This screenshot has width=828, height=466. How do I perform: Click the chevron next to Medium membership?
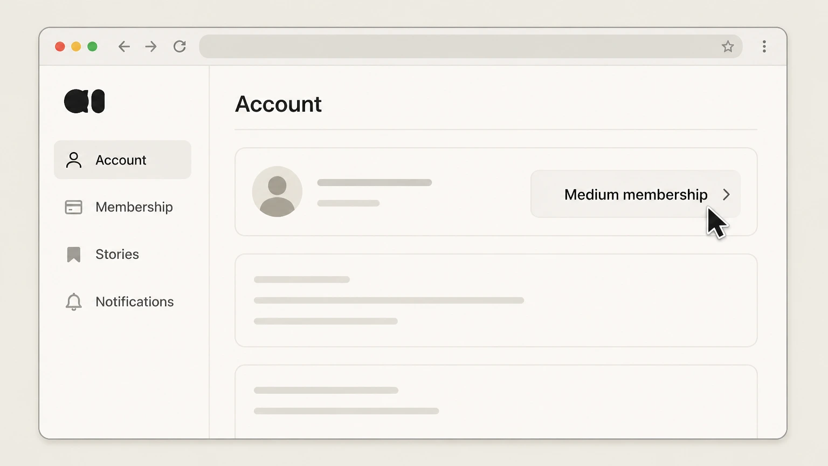tap(726, 195)
